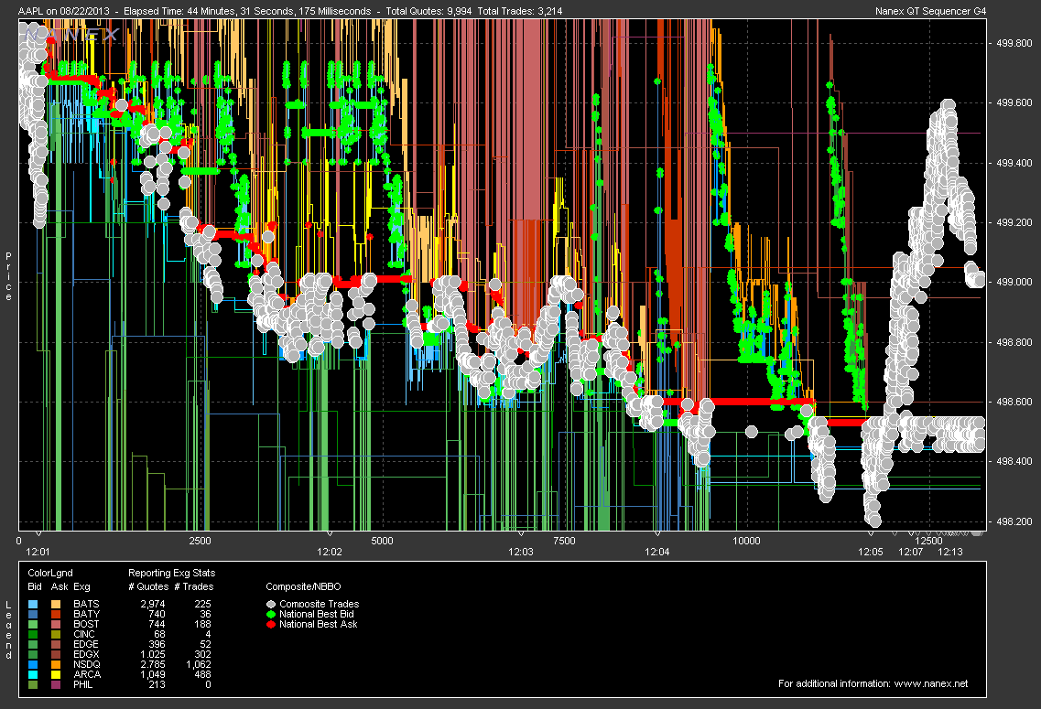
Task: Click the BATY exchange name
Action: pos(86,614)
